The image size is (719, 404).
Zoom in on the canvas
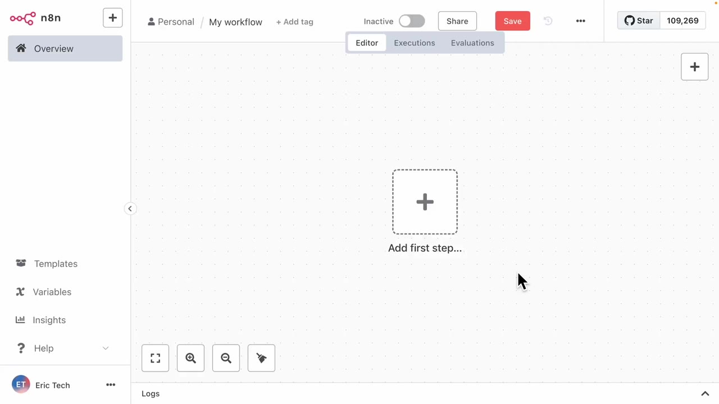tap(191, 358)
